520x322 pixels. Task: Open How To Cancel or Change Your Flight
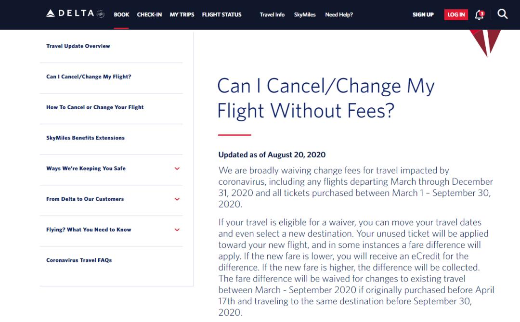pos(95,107)
